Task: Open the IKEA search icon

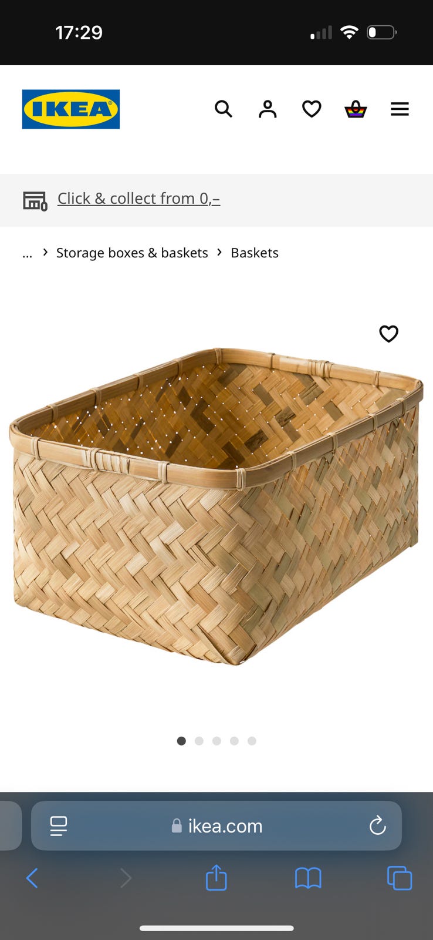Action: tap(224, 109)
